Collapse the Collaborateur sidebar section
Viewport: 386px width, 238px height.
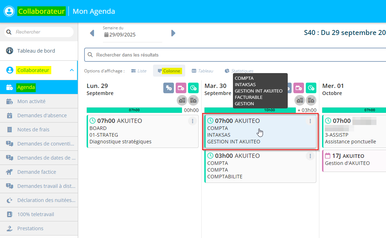(x=72, y=70)
